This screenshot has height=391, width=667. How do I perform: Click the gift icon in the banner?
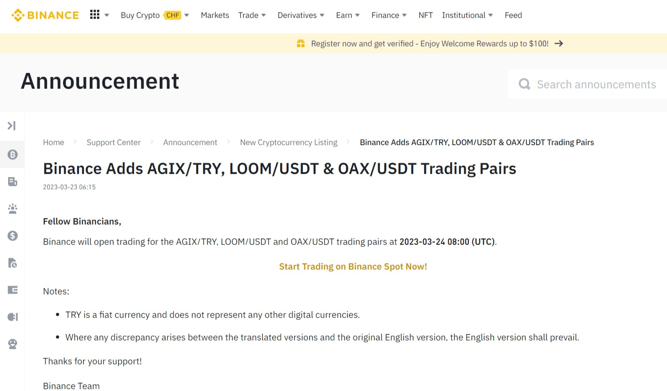[x=301, y=43]
